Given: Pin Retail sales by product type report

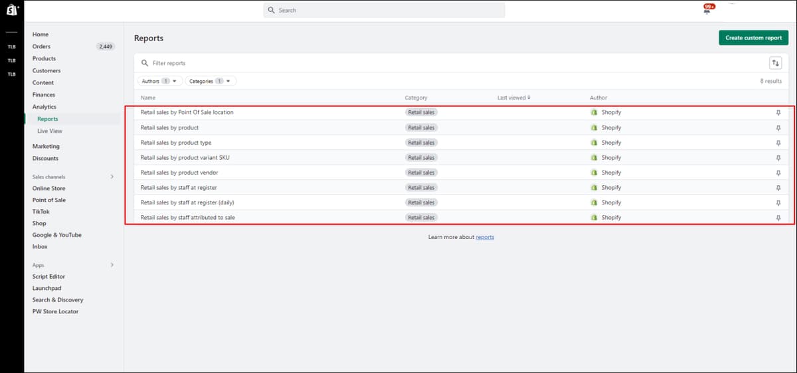Looking at the screenshot, I should pos(778,143).
